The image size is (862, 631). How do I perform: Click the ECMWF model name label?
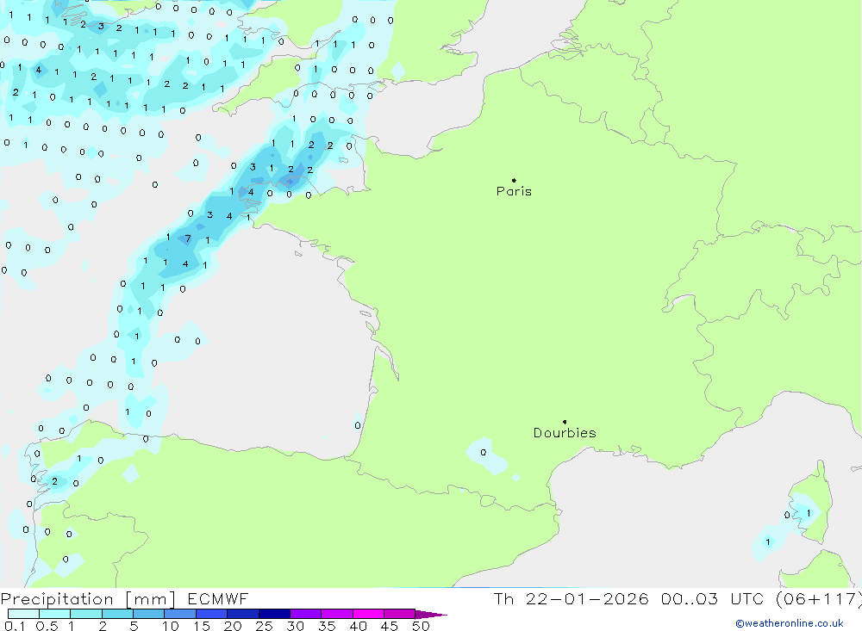pos(218,598)
